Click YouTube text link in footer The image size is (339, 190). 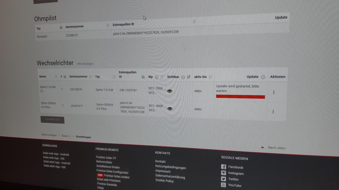pyautogui.click(x=235, y=185)
